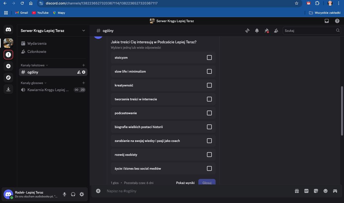Expand Serwer Kręgu Lepiej Teraz dropdown
The height and width of the screenshot is (203, 344).
pyautogui.click(x=84, y=31)
